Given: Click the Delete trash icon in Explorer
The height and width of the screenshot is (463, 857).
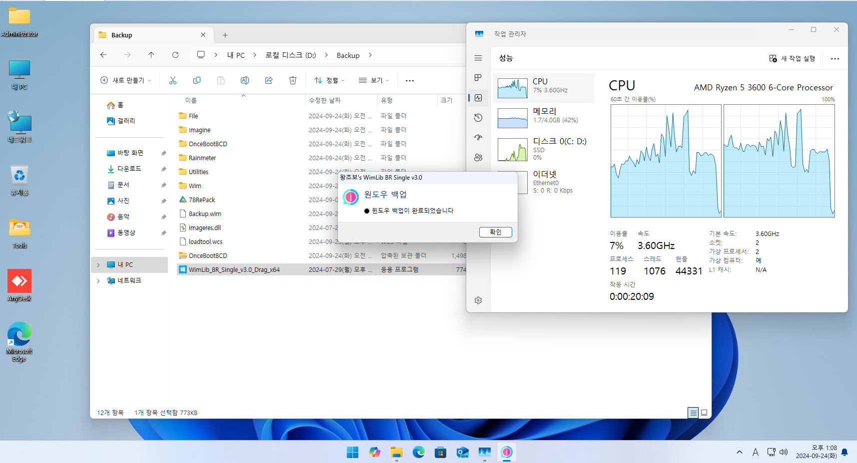Looking at the screenshot, I should [x=293, y=80].
